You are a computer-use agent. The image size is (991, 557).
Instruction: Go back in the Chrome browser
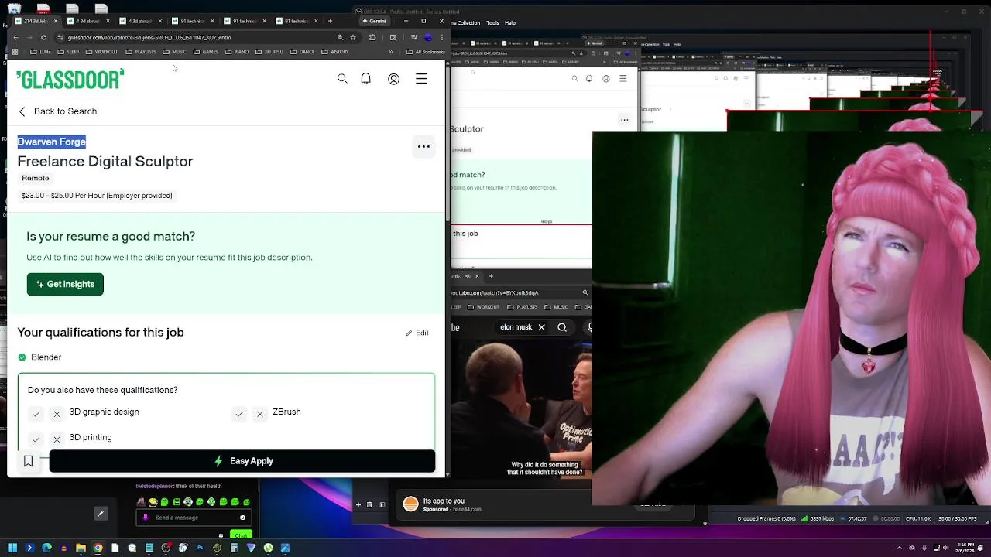point(16,37)
